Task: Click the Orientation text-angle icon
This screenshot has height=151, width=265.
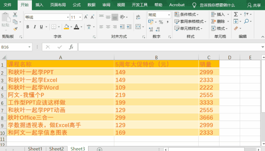Action: (x=123, y=17)
